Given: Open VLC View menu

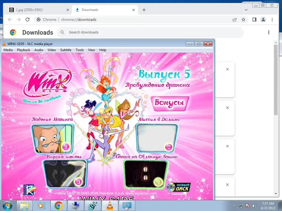Looking at the screenshot, I should (x=91, y=50).
